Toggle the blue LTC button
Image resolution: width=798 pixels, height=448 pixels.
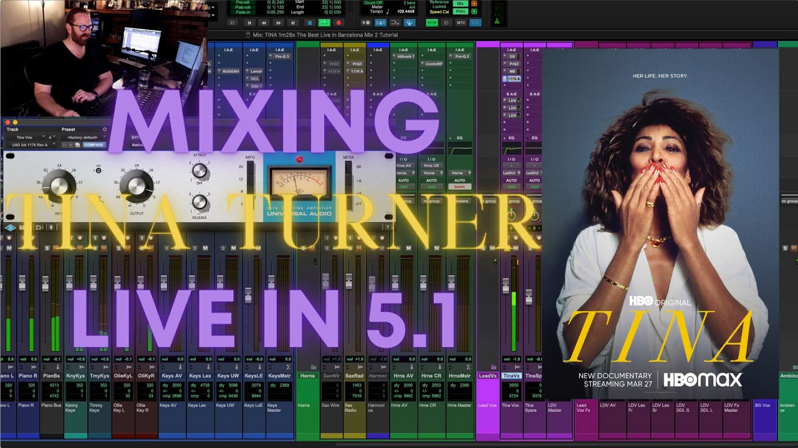click(476, 22)
